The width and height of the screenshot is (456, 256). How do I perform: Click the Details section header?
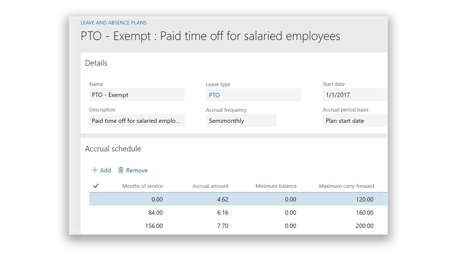click(96, 63)
